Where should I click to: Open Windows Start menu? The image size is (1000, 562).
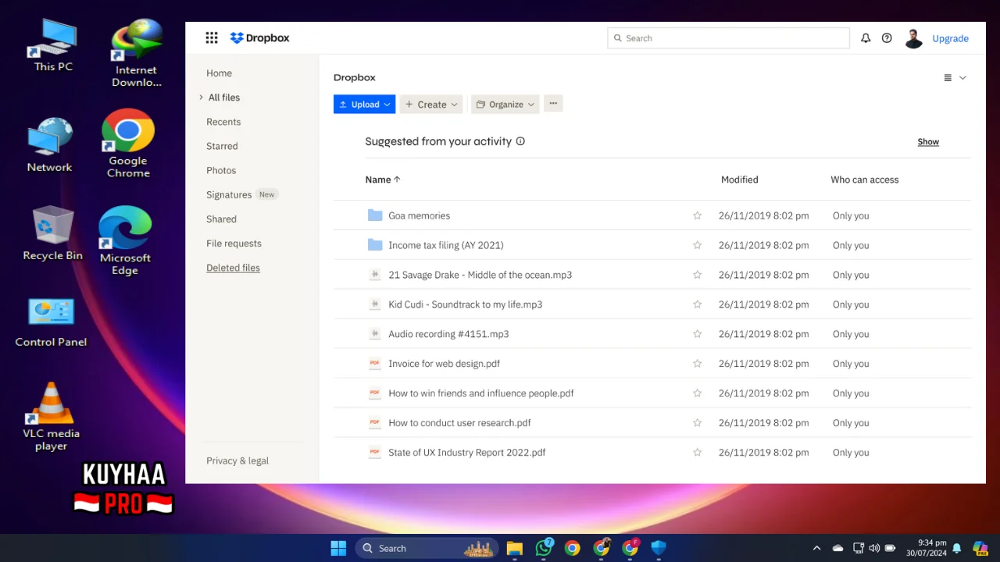338,548
